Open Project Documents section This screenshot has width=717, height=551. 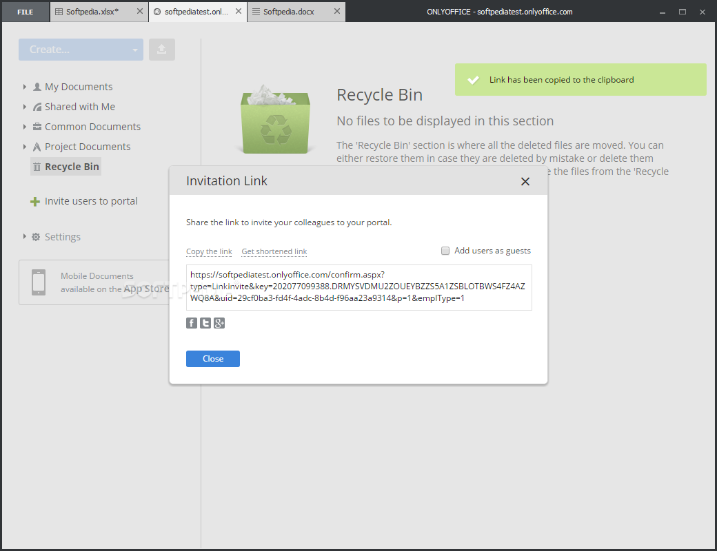pos(88,147)
